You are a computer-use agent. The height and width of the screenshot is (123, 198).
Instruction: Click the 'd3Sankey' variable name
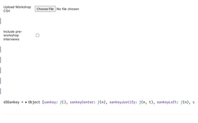coord(11,102)
